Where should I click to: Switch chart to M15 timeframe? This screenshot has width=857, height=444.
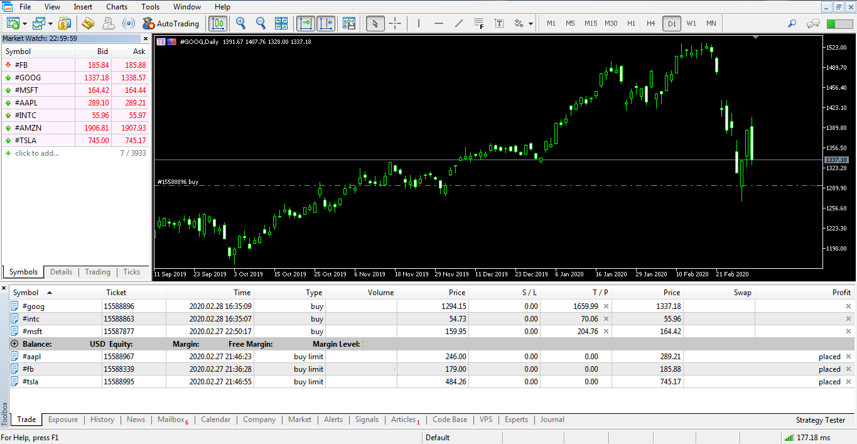[x=591, y=24]
